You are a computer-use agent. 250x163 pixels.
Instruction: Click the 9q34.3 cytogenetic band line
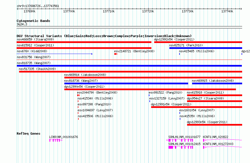[129, 27]
